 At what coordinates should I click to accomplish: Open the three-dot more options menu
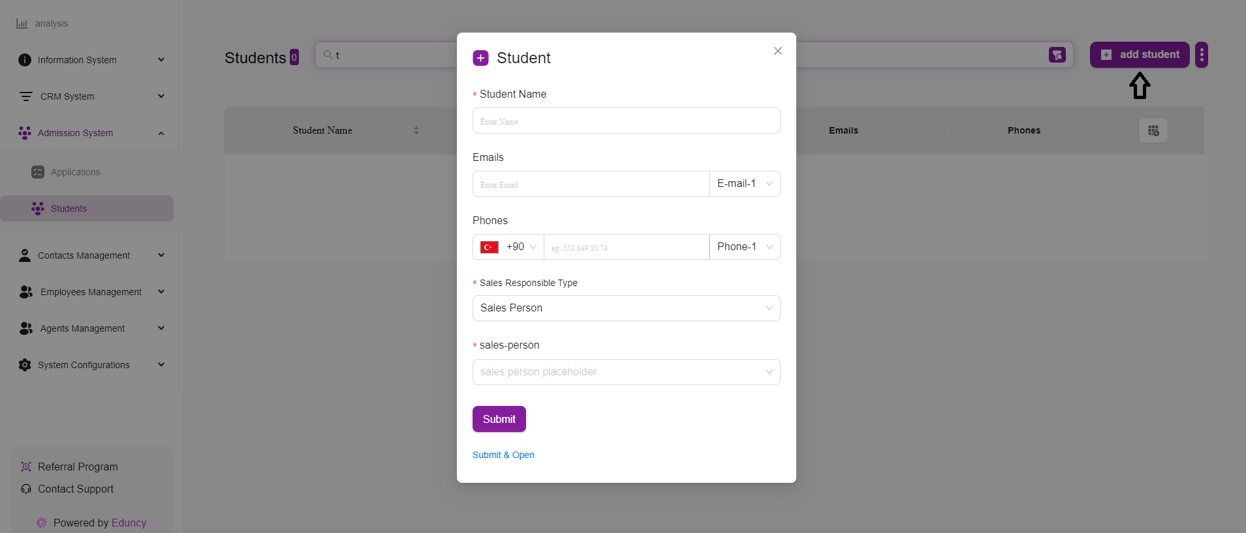1201,55
